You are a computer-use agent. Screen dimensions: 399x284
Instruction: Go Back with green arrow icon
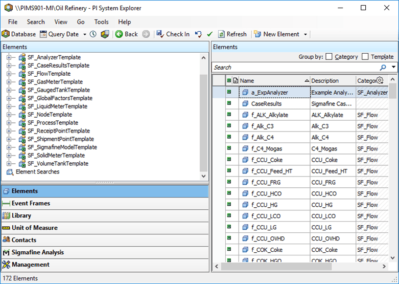tap(119, 34)
